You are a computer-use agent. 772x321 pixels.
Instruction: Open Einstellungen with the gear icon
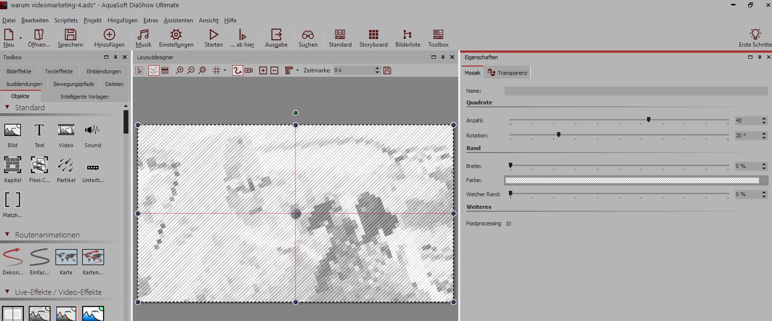pyautogui.click(x=176, y=34)
